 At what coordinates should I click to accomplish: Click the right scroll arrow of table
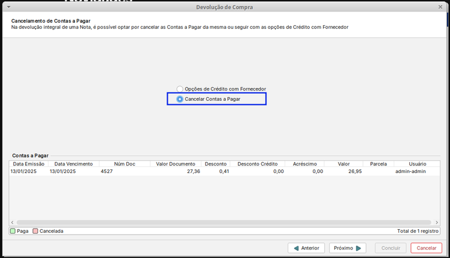point(436,222)
